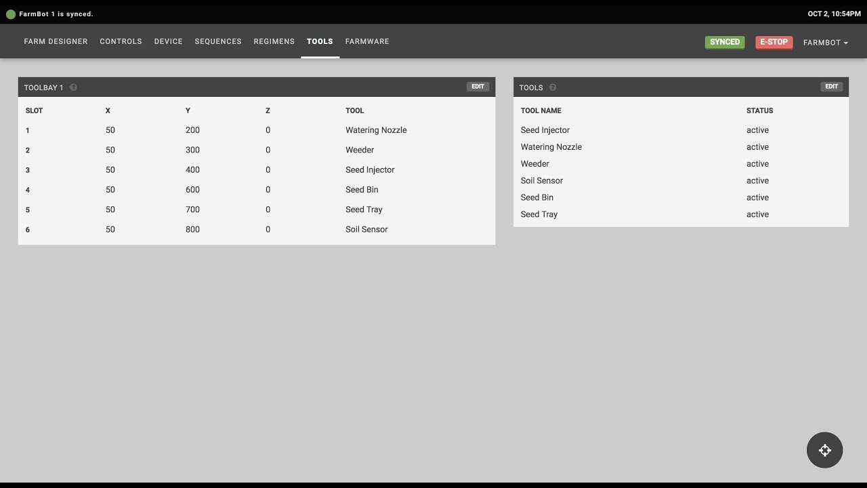867x488 pixels.
Task: Switch to the Regimens tab
Action: [x=274, y=41]
